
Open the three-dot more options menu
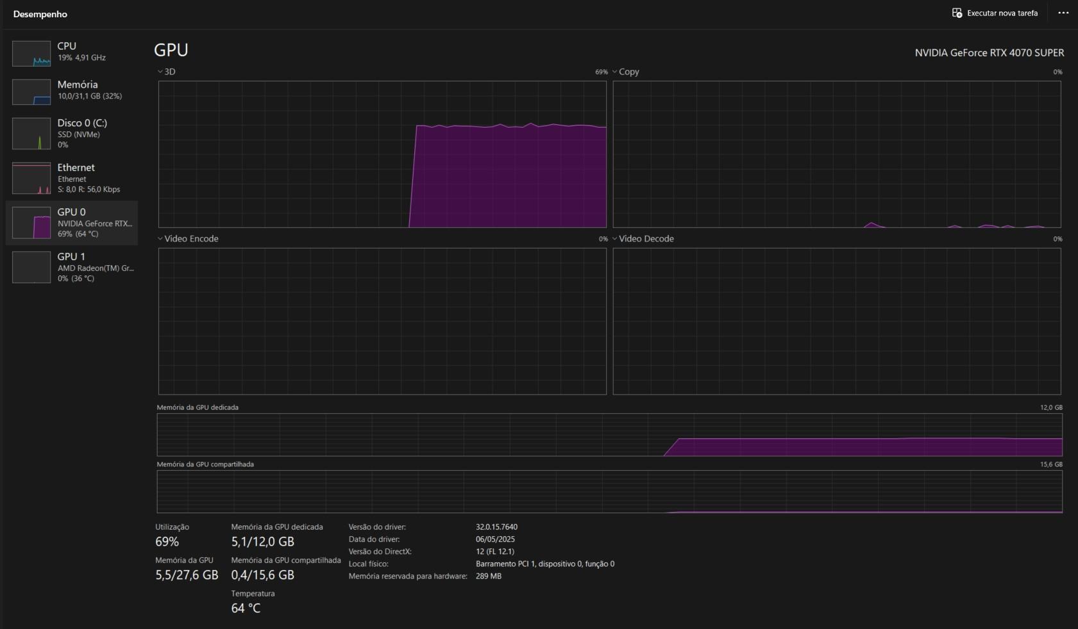tap(1063, 13)
